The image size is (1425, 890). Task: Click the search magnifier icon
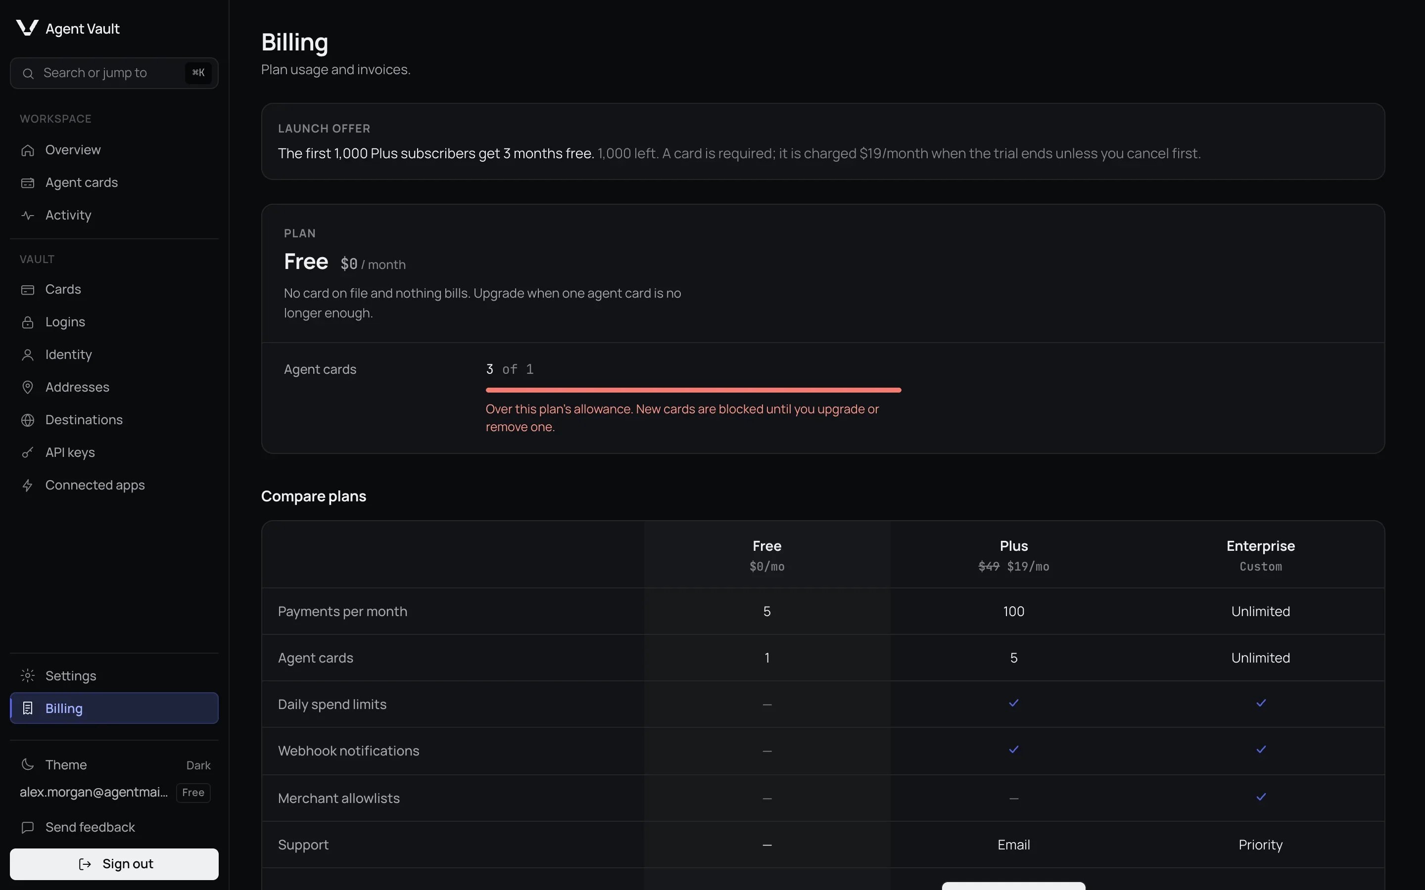(x=28, y=74)
